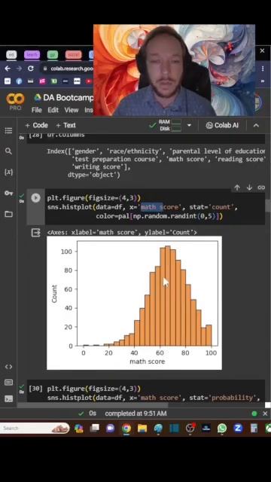This screenshot has width=271, height=482.
Task: Click the Axes xlabel output text line
Action: (x=122, y=233)
